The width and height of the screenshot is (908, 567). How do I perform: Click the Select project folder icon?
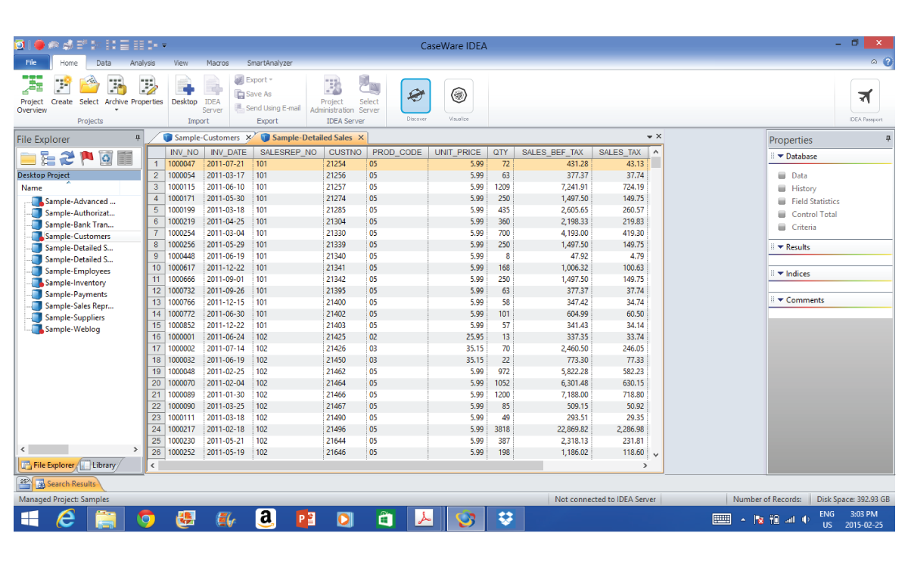pos(89,91)
